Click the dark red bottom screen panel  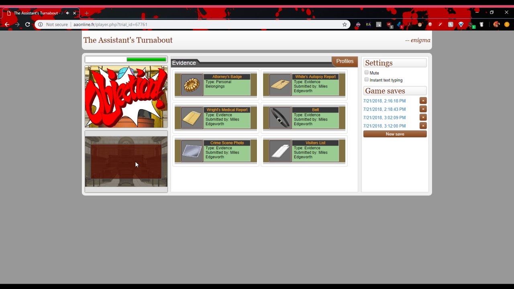pyautogui.click(x=126, y=162)
